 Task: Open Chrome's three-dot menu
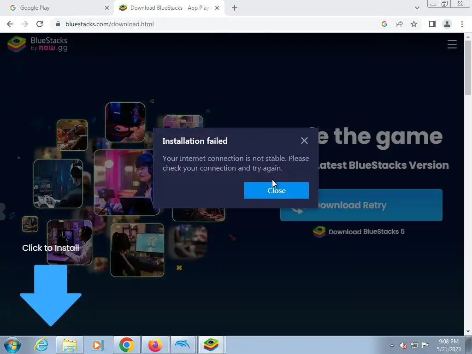pyautogui.click(x=462, y=24)
